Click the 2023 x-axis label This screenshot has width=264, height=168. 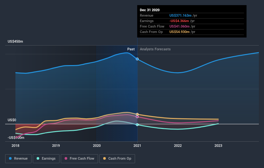[x=218, y=146]
